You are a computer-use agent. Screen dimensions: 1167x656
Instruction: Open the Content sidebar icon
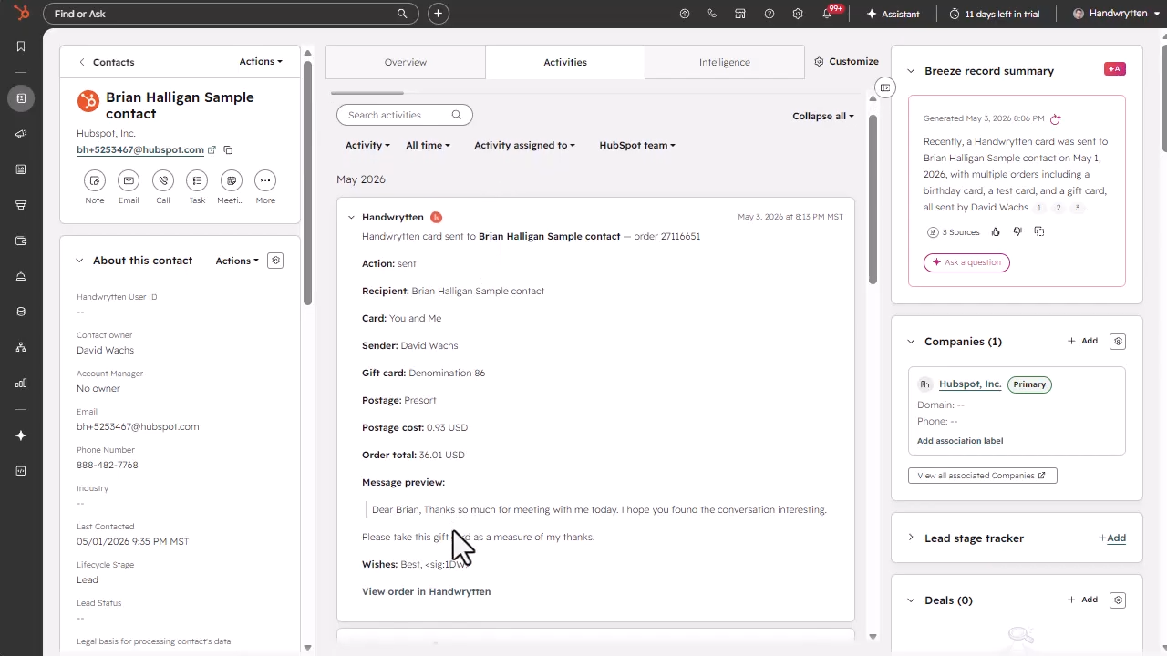pos(21,169)
